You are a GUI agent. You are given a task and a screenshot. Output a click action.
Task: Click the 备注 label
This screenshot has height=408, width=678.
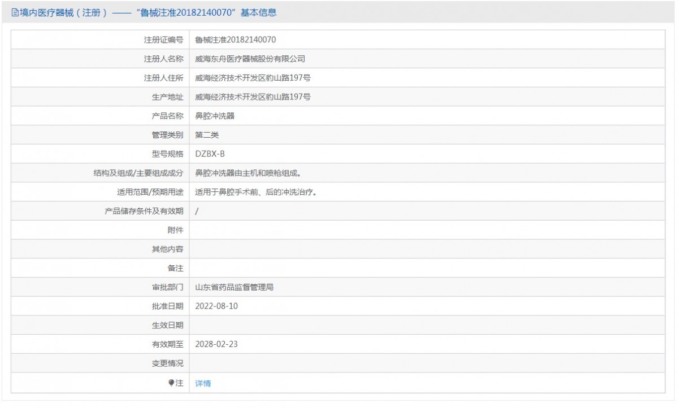[x=176, y=269]
